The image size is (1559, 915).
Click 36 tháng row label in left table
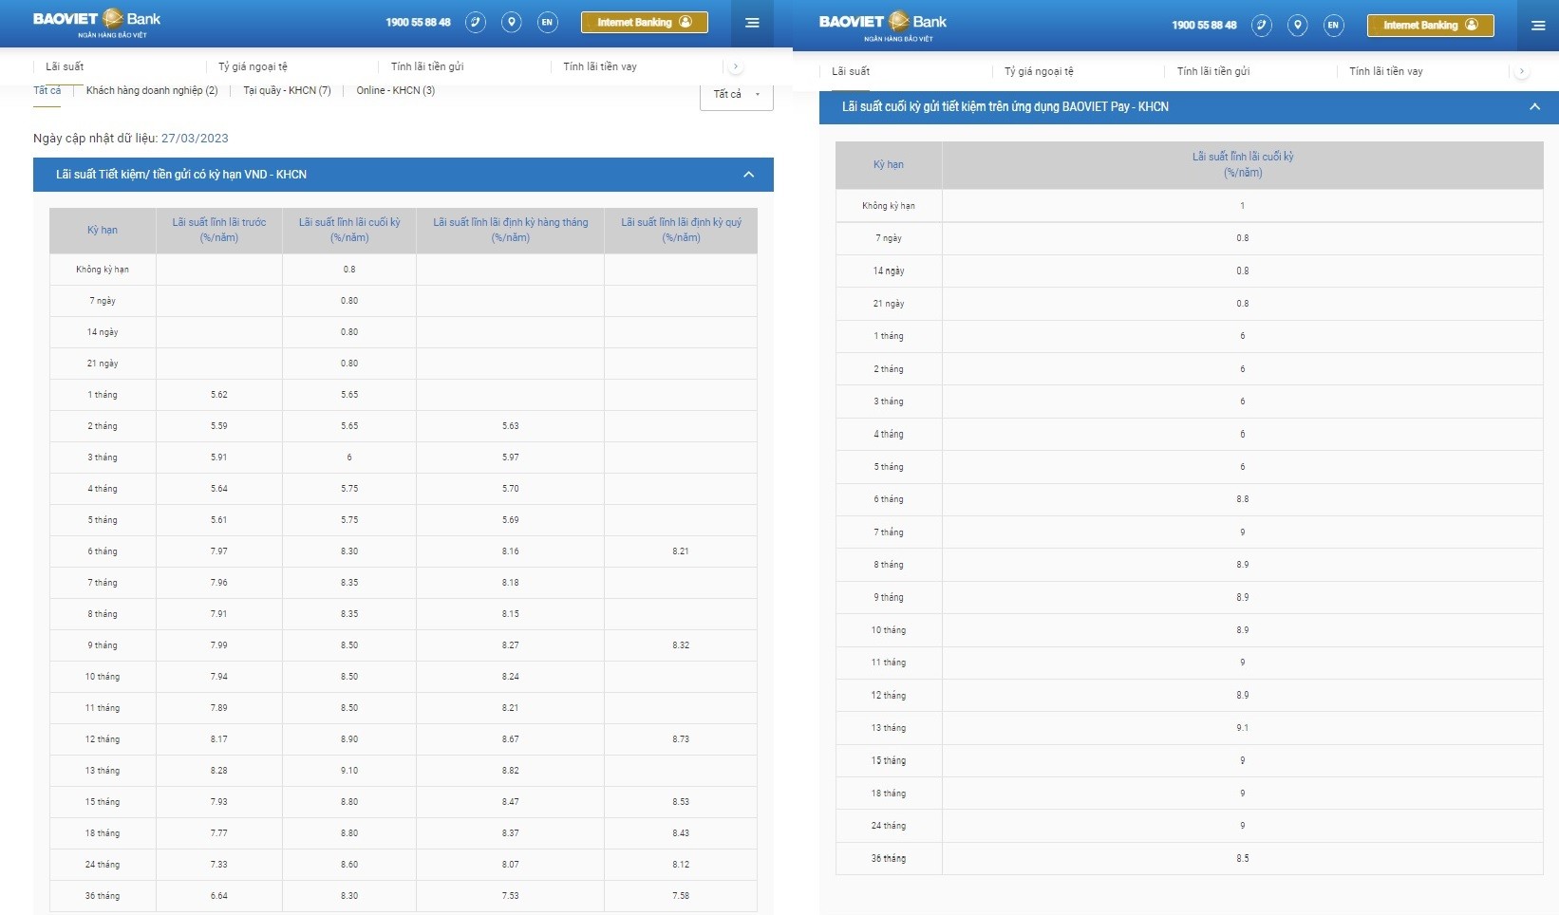click(103, 896)
